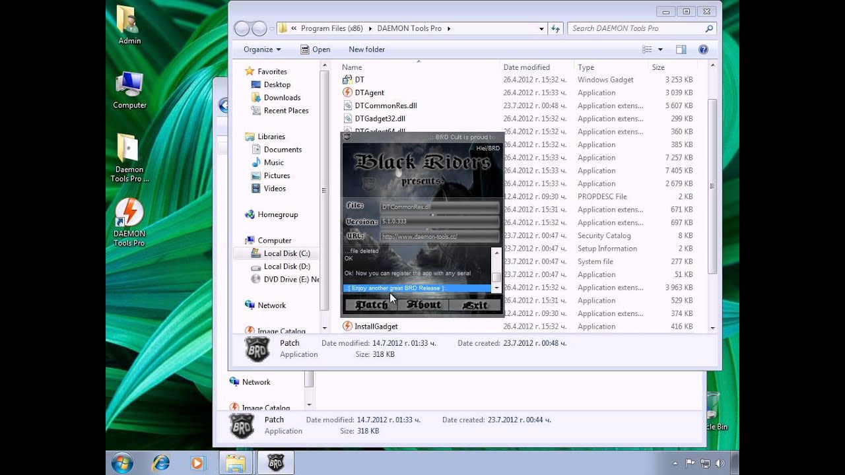Launch the DAEMON Tools Pro desktop shortcut
This screenshot has width=845, height=475.
click(x=129, y=222)
